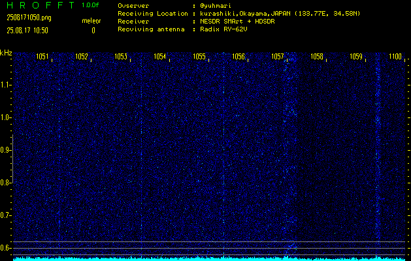Click the 0.8 kHz axis label
The height and width of the screenshot is (261, 411).
[5, 183]
